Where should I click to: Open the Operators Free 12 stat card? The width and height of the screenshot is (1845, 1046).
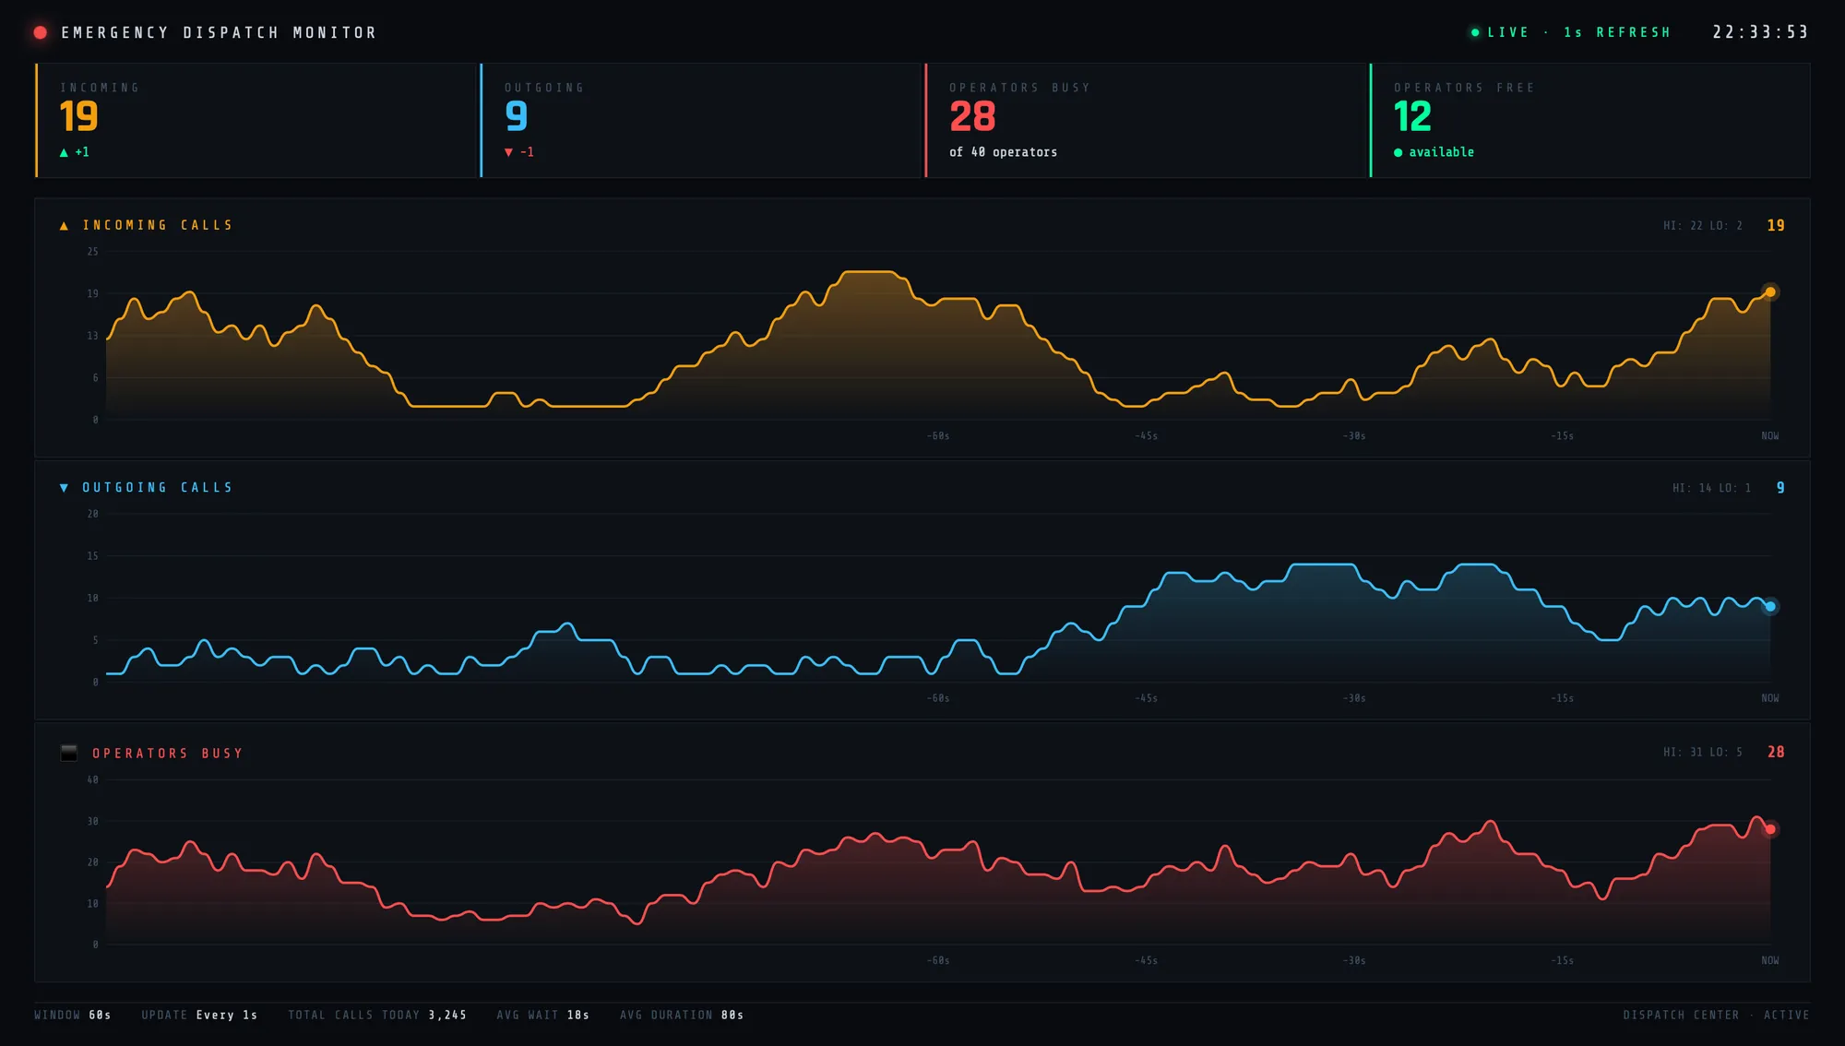coord(1590,120)
